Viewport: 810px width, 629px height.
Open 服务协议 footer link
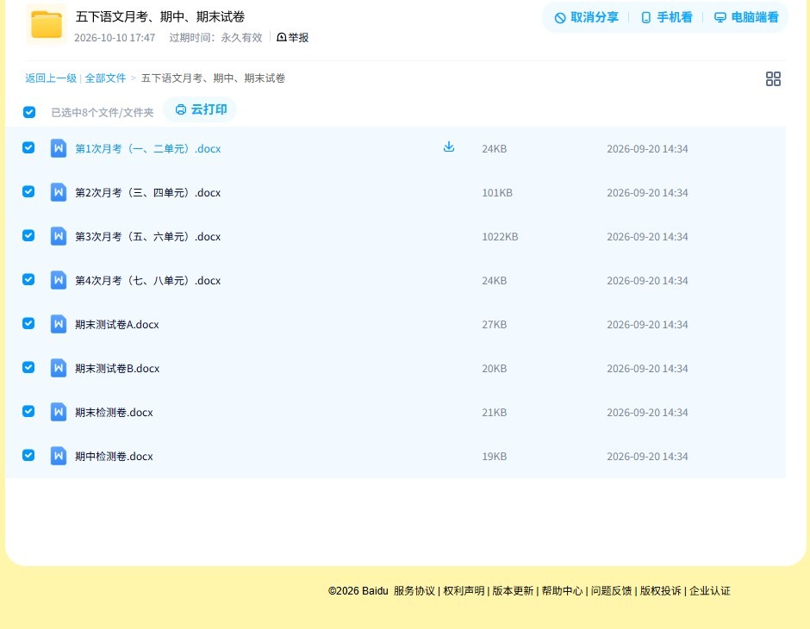[x=414, y=591]
